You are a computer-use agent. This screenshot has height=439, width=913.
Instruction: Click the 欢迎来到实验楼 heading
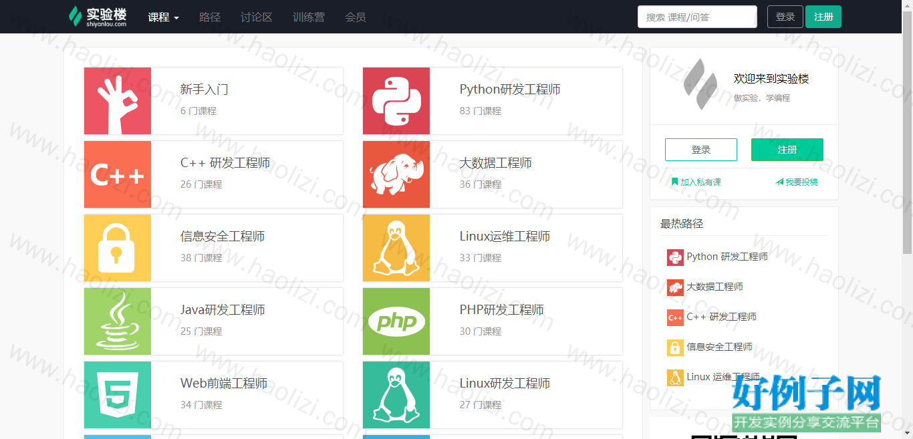771,79
